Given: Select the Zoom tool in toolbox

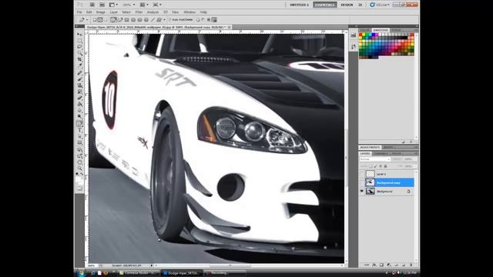Looking at the screenshot, I should [x=79, y=169].
